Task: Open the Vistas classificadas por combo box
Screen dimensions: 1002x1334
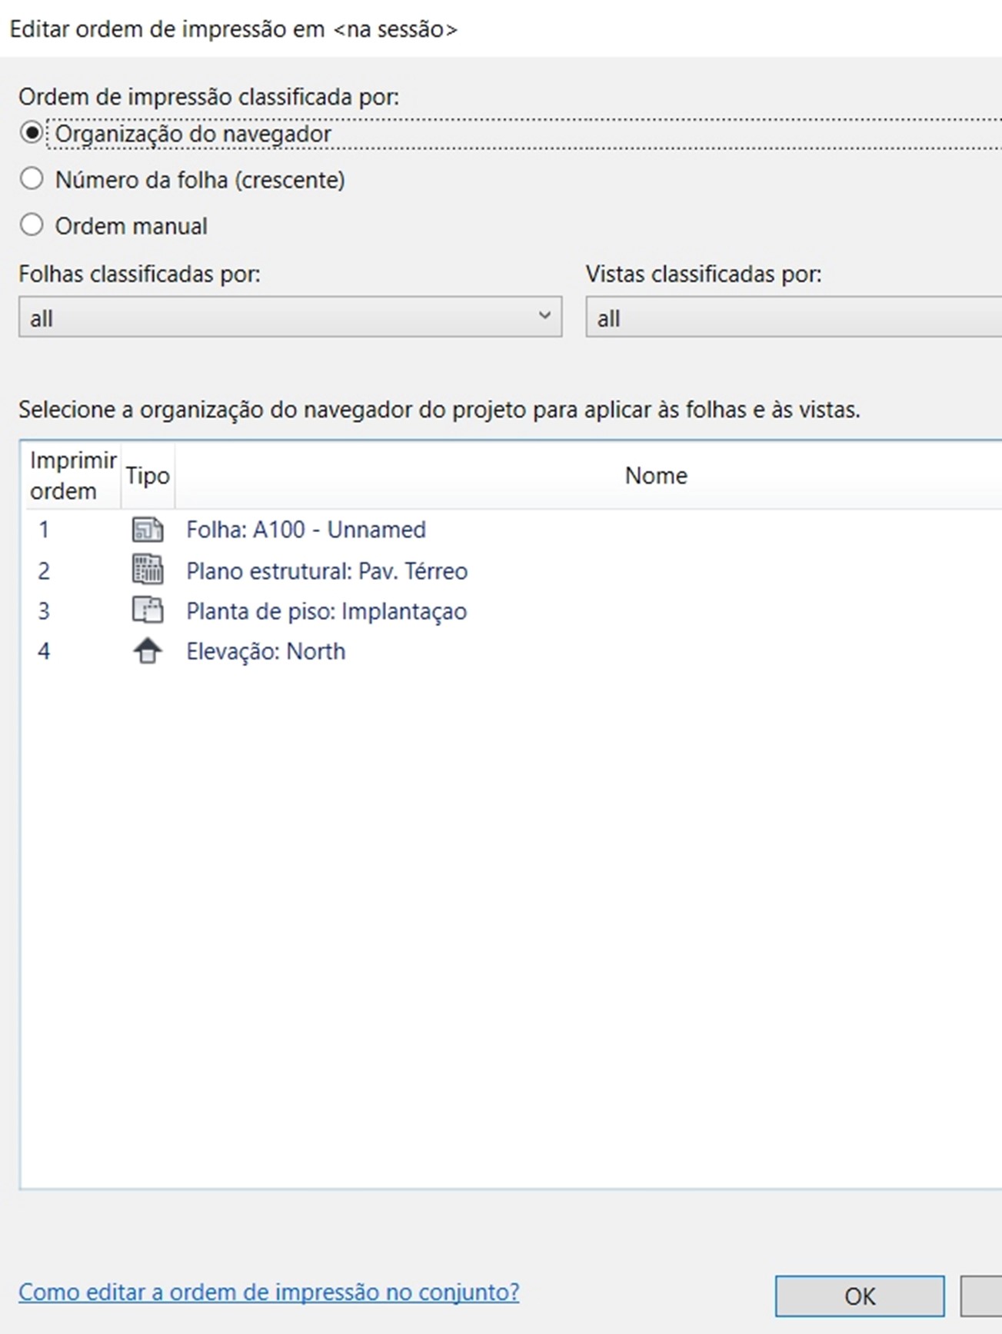Action: point(794,317)
